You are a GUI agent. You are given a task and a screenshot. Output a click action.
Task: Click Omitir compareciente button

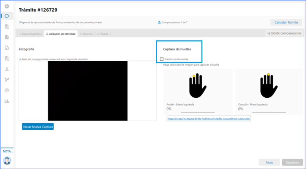tap(284, 33)
